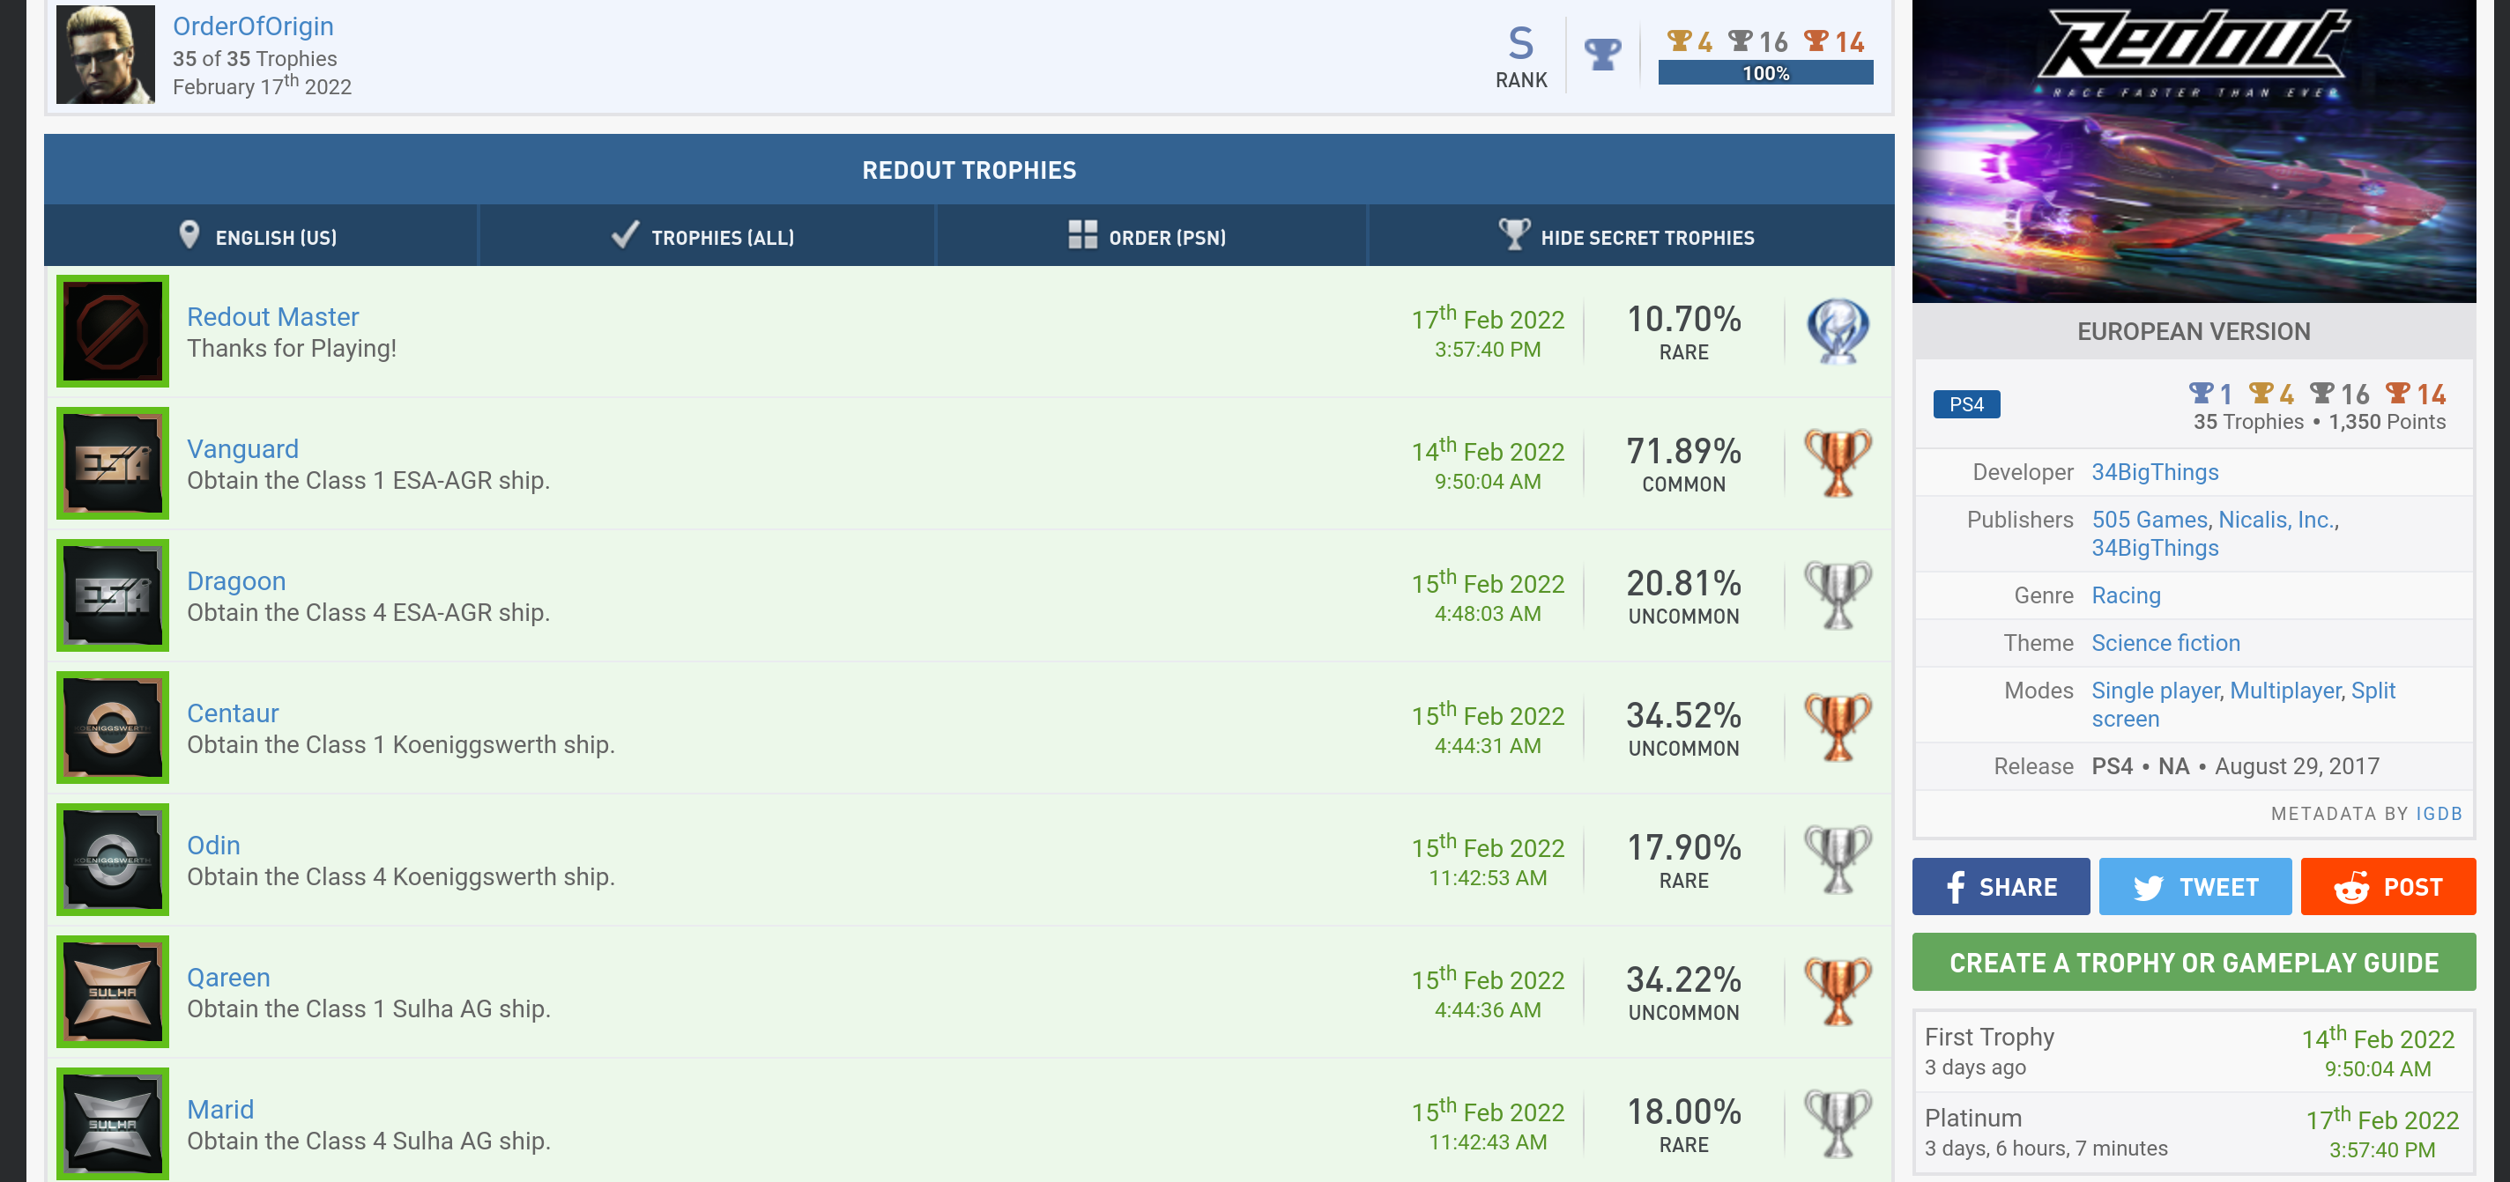Open the IGDB metadata link

coord(2439,814)
